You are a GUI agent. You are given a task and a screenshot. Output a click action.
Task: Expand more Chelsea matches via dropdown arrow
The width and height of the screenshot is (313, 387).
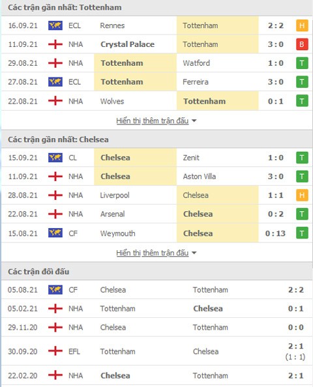pyautogui.click(x=194, y=253)
